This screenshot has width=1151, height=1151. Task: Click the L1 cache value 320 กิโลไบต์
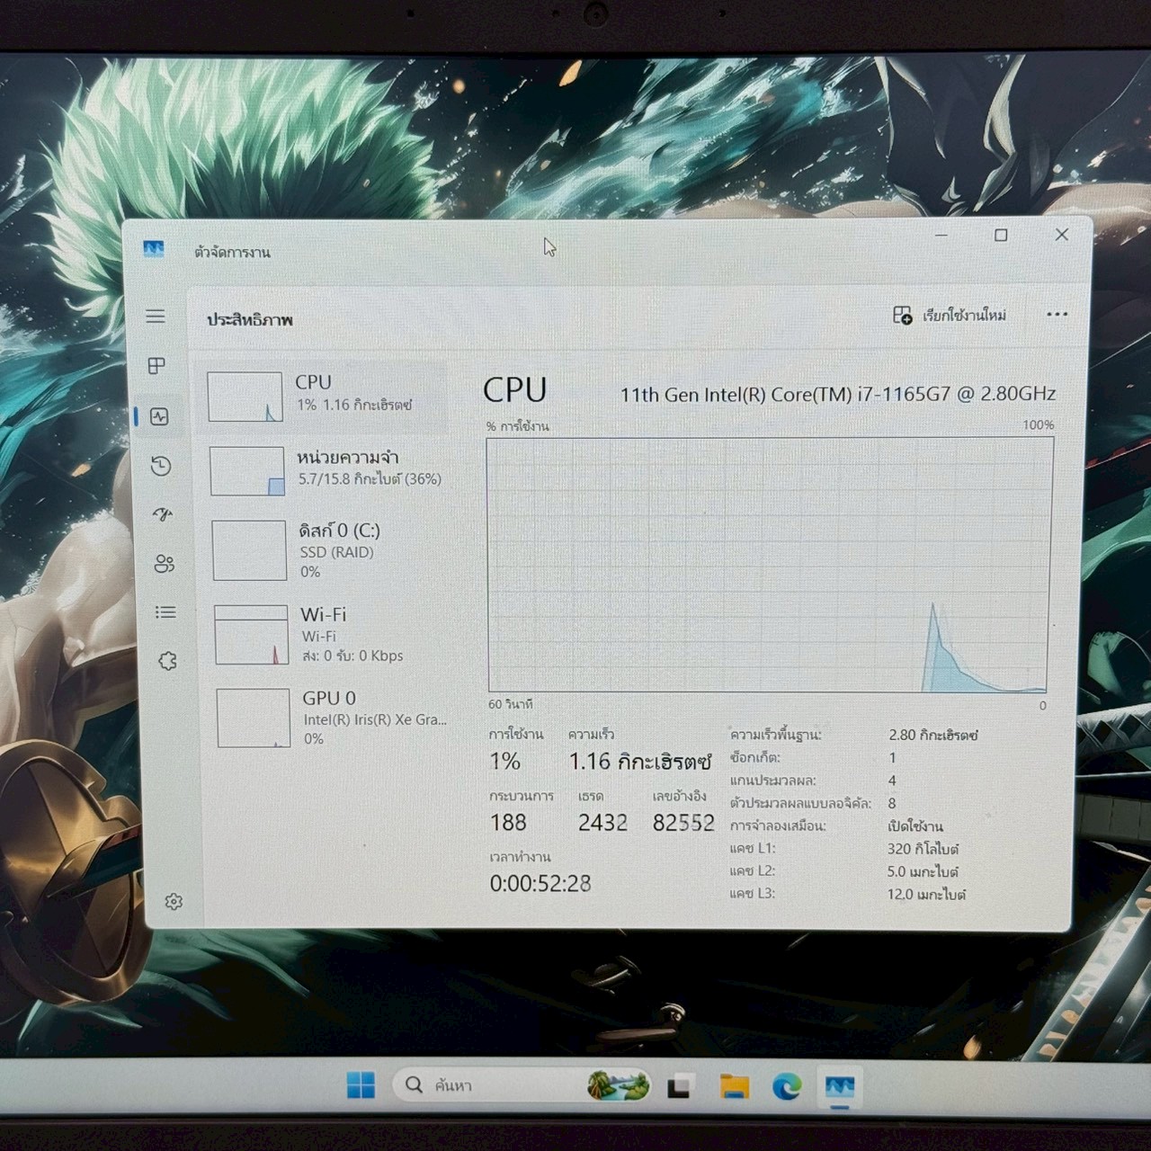pos(923,848)
